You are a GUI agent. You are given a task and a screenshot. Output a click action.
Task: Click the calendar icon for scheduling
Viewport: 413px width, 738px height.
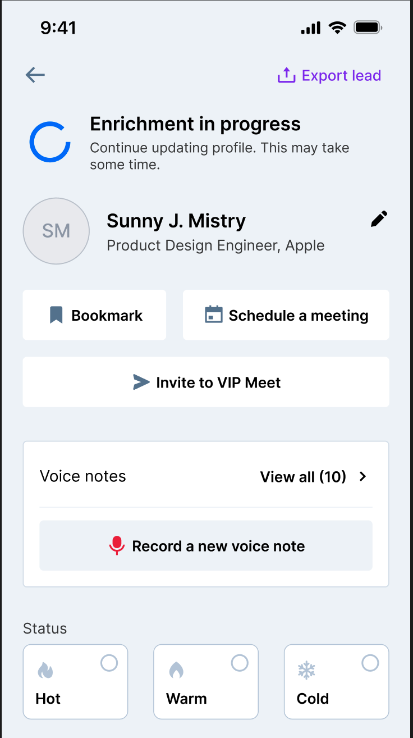coord(213,315)
